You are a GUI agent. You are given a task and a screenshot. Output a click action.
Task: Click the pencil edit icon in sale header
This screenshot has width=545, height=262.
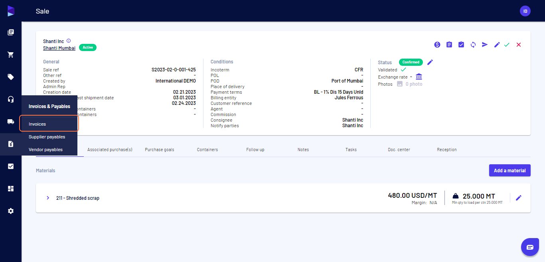[x=497, y=45]
